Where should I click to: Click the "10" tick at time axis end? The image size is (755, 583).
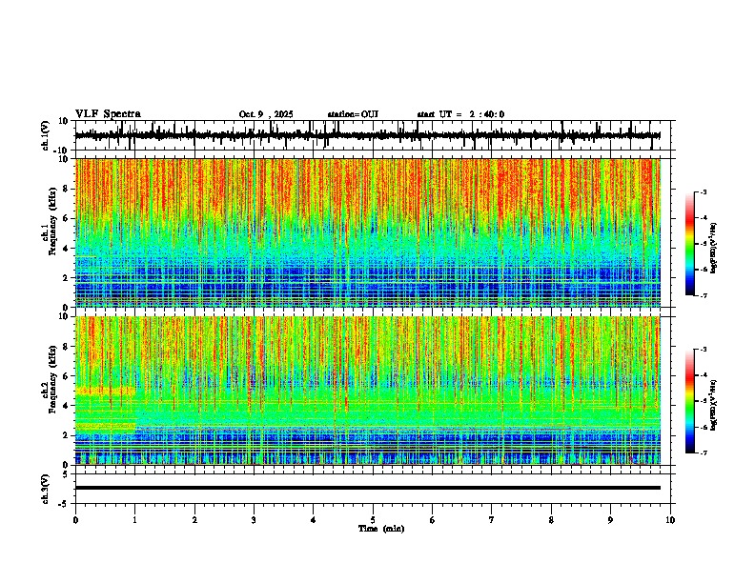[670, 520]
